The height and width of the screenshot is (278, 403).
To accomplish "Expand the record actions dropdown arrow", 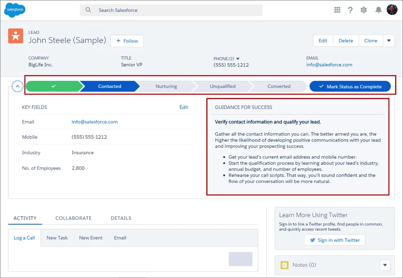I will pyautogui.click(x=389, y=40).
